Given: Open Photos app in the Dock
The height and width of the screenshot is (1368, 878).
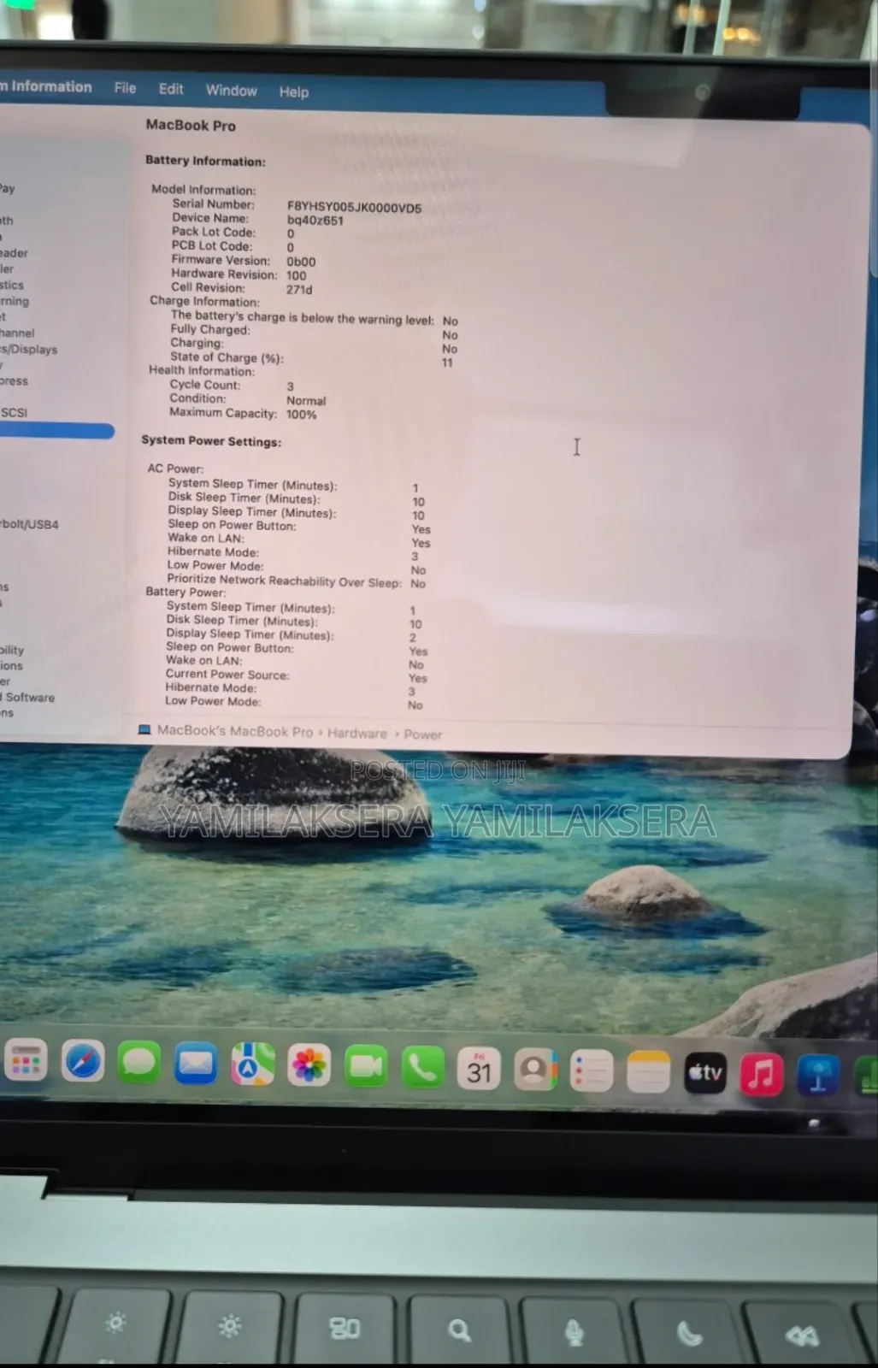Looking at the screenshot, I should pos(309,1065).
